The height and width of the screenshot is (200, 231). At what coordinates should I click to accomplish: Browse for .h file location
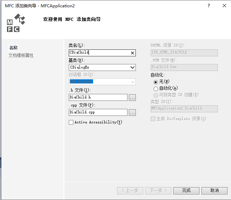coord(132,97)
